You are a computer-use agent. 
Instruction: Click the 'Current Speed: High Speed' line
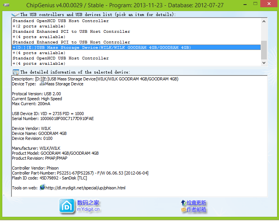click(37, 99)
